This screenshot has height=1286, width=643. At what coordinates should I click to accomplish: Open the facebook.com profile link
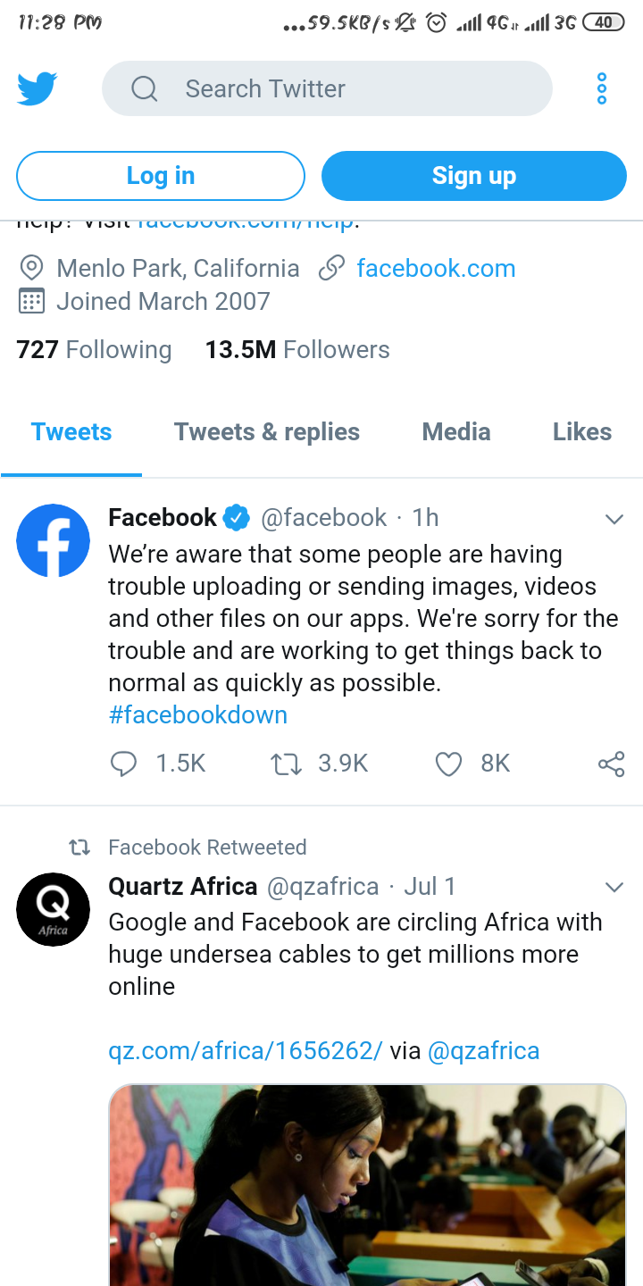point(436,269)
